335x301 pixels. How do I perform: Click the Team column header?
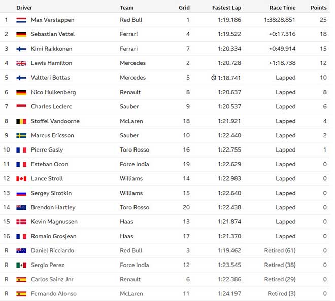click(127, 8)
